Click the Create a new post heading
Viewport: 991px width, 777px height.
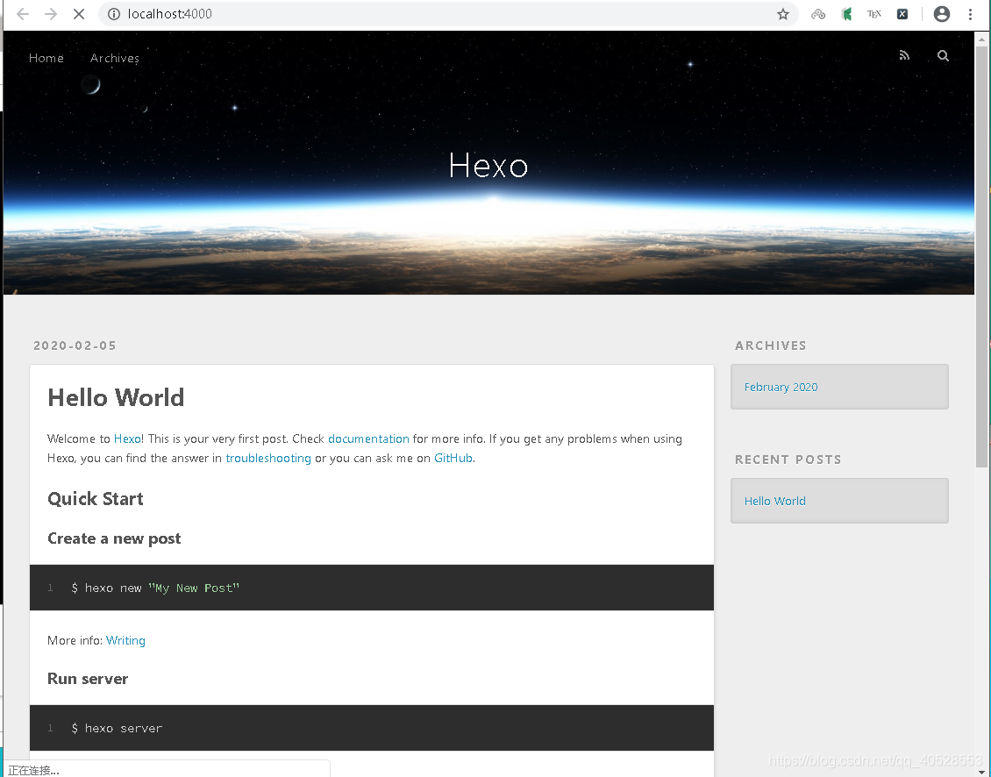point(114,538)
